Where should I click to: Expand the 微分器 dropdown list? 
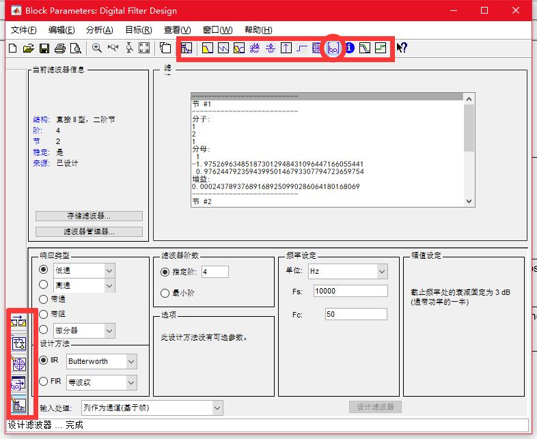[x=109, y=330]
